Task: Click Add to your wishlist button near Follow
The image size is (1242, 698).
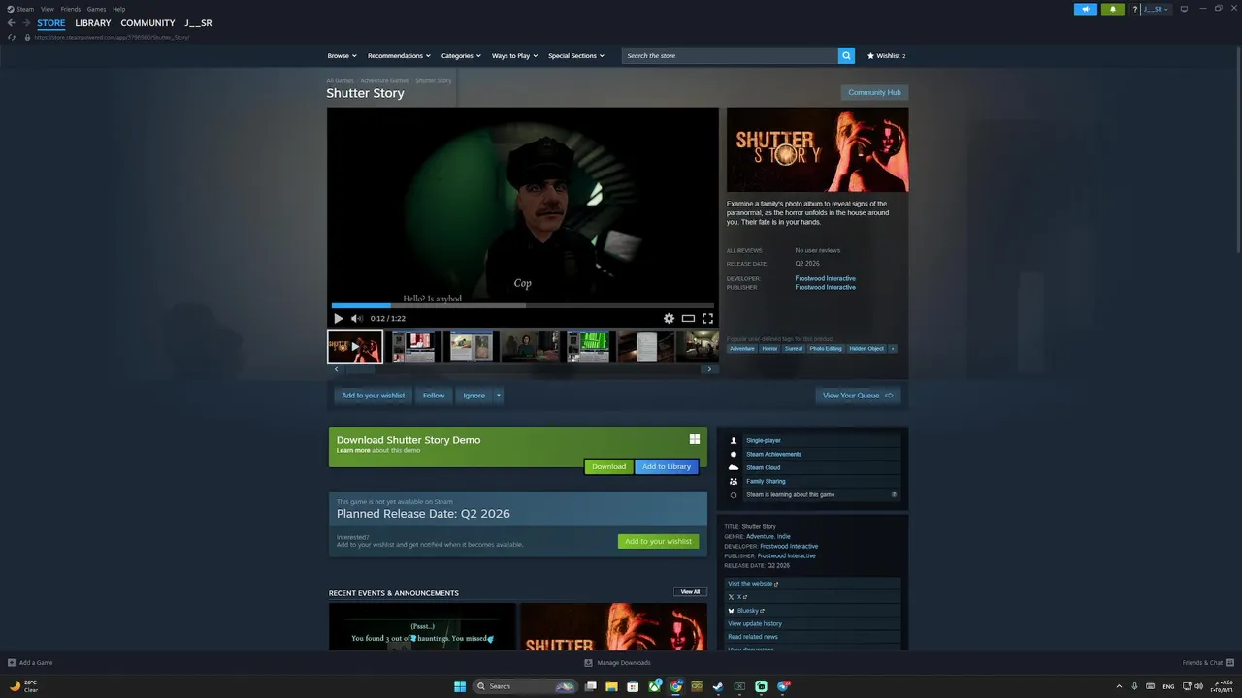Action: point(373,396)
